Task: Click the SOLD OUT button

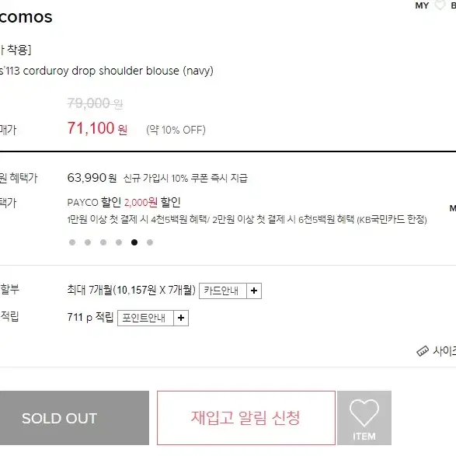Action: point(75,418)
